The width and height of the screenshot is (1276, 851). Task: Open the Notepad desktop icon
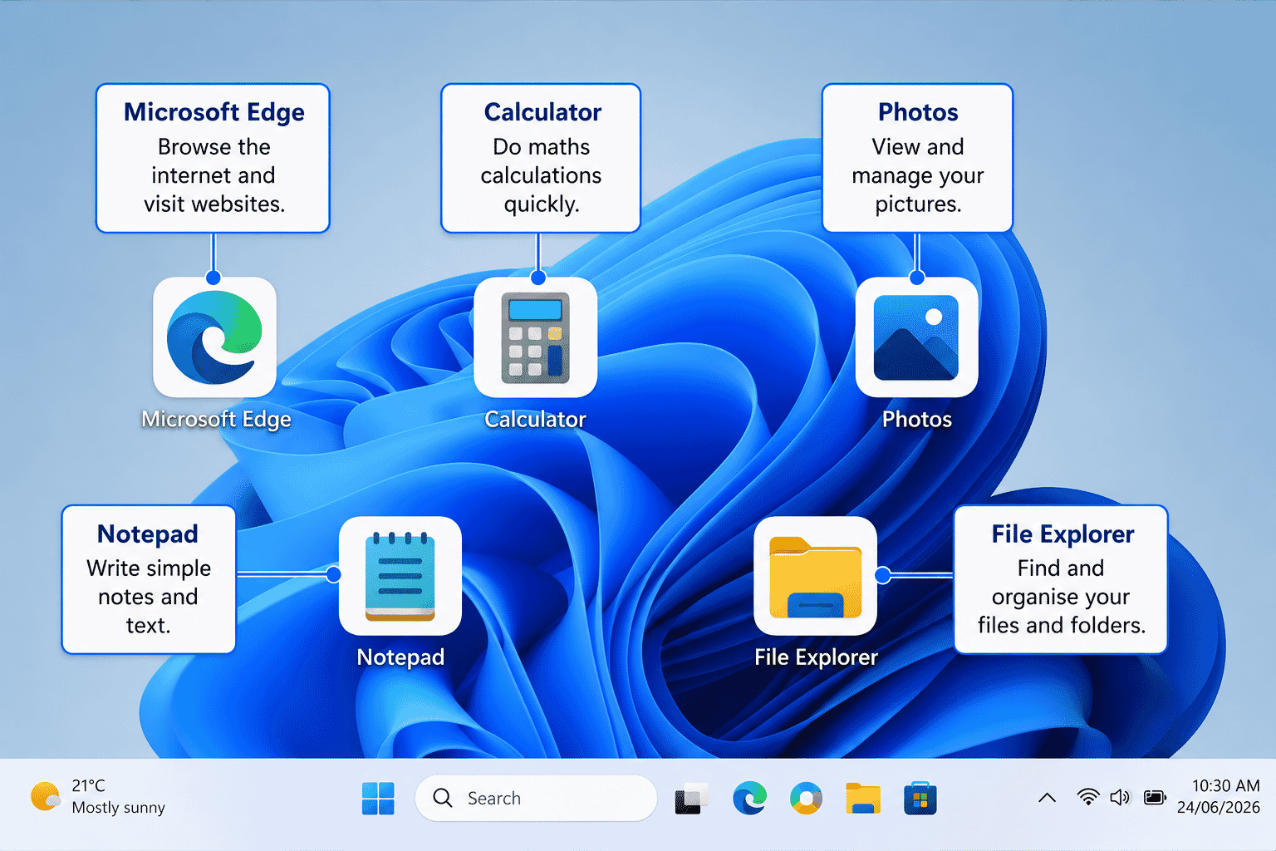click(400, 576)
